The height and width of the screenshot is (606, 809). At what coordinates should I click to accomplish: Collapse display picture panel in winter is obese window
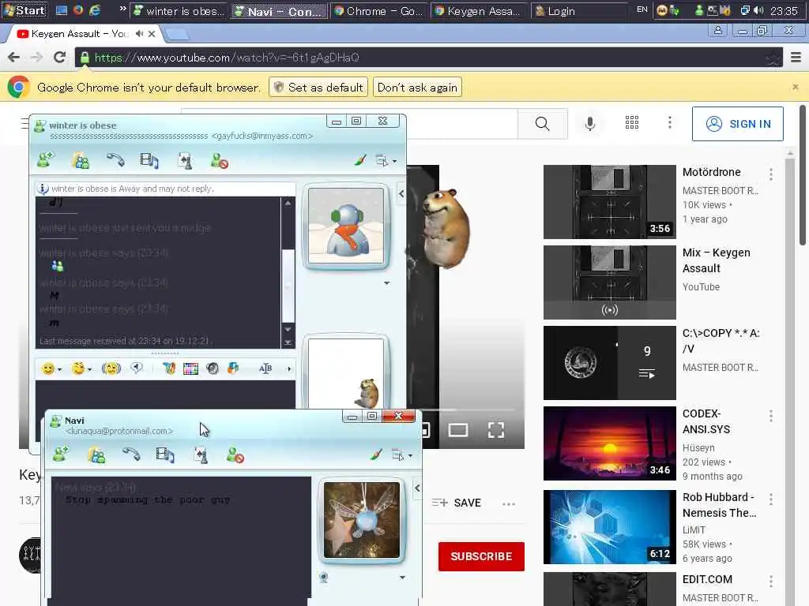pos(401,194)
